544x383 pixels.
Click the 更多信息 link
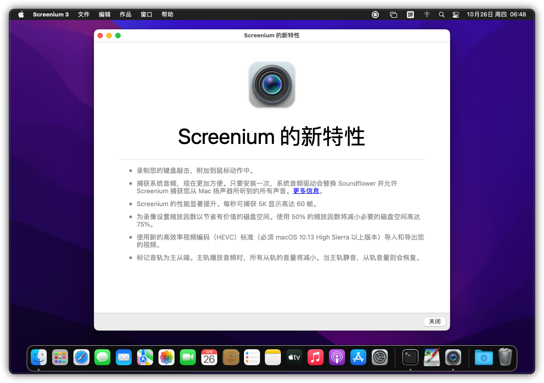tap(305, 191)
